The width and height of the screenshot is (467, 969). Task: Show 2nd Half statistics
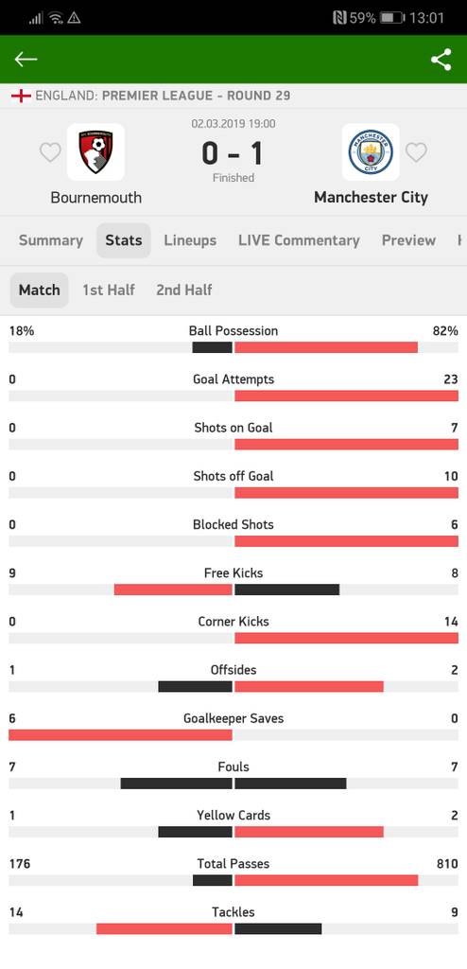tap(184, 290)
